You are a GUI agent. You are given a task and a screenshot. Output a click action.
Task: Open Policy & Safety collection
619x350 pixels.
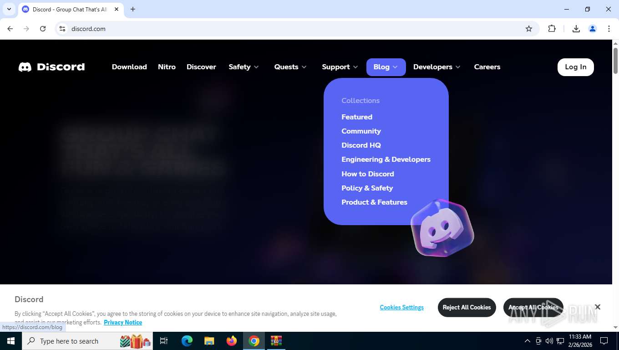pos(367,188)
